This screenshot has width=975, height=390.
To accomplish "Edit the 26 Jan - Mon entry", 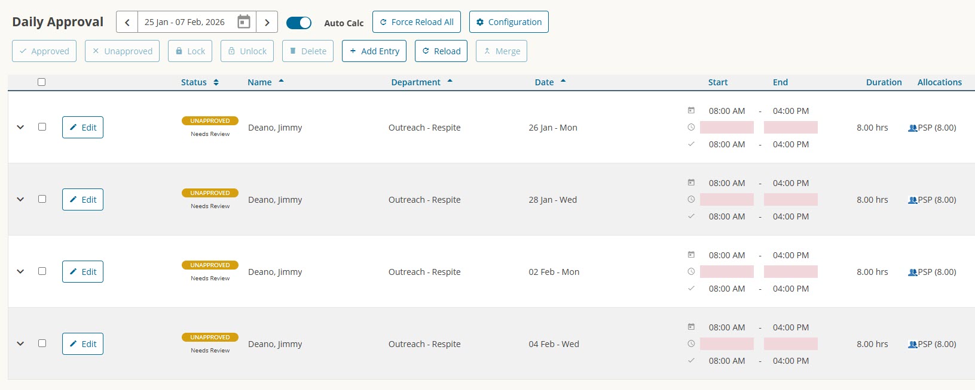I will click(82, 128).
